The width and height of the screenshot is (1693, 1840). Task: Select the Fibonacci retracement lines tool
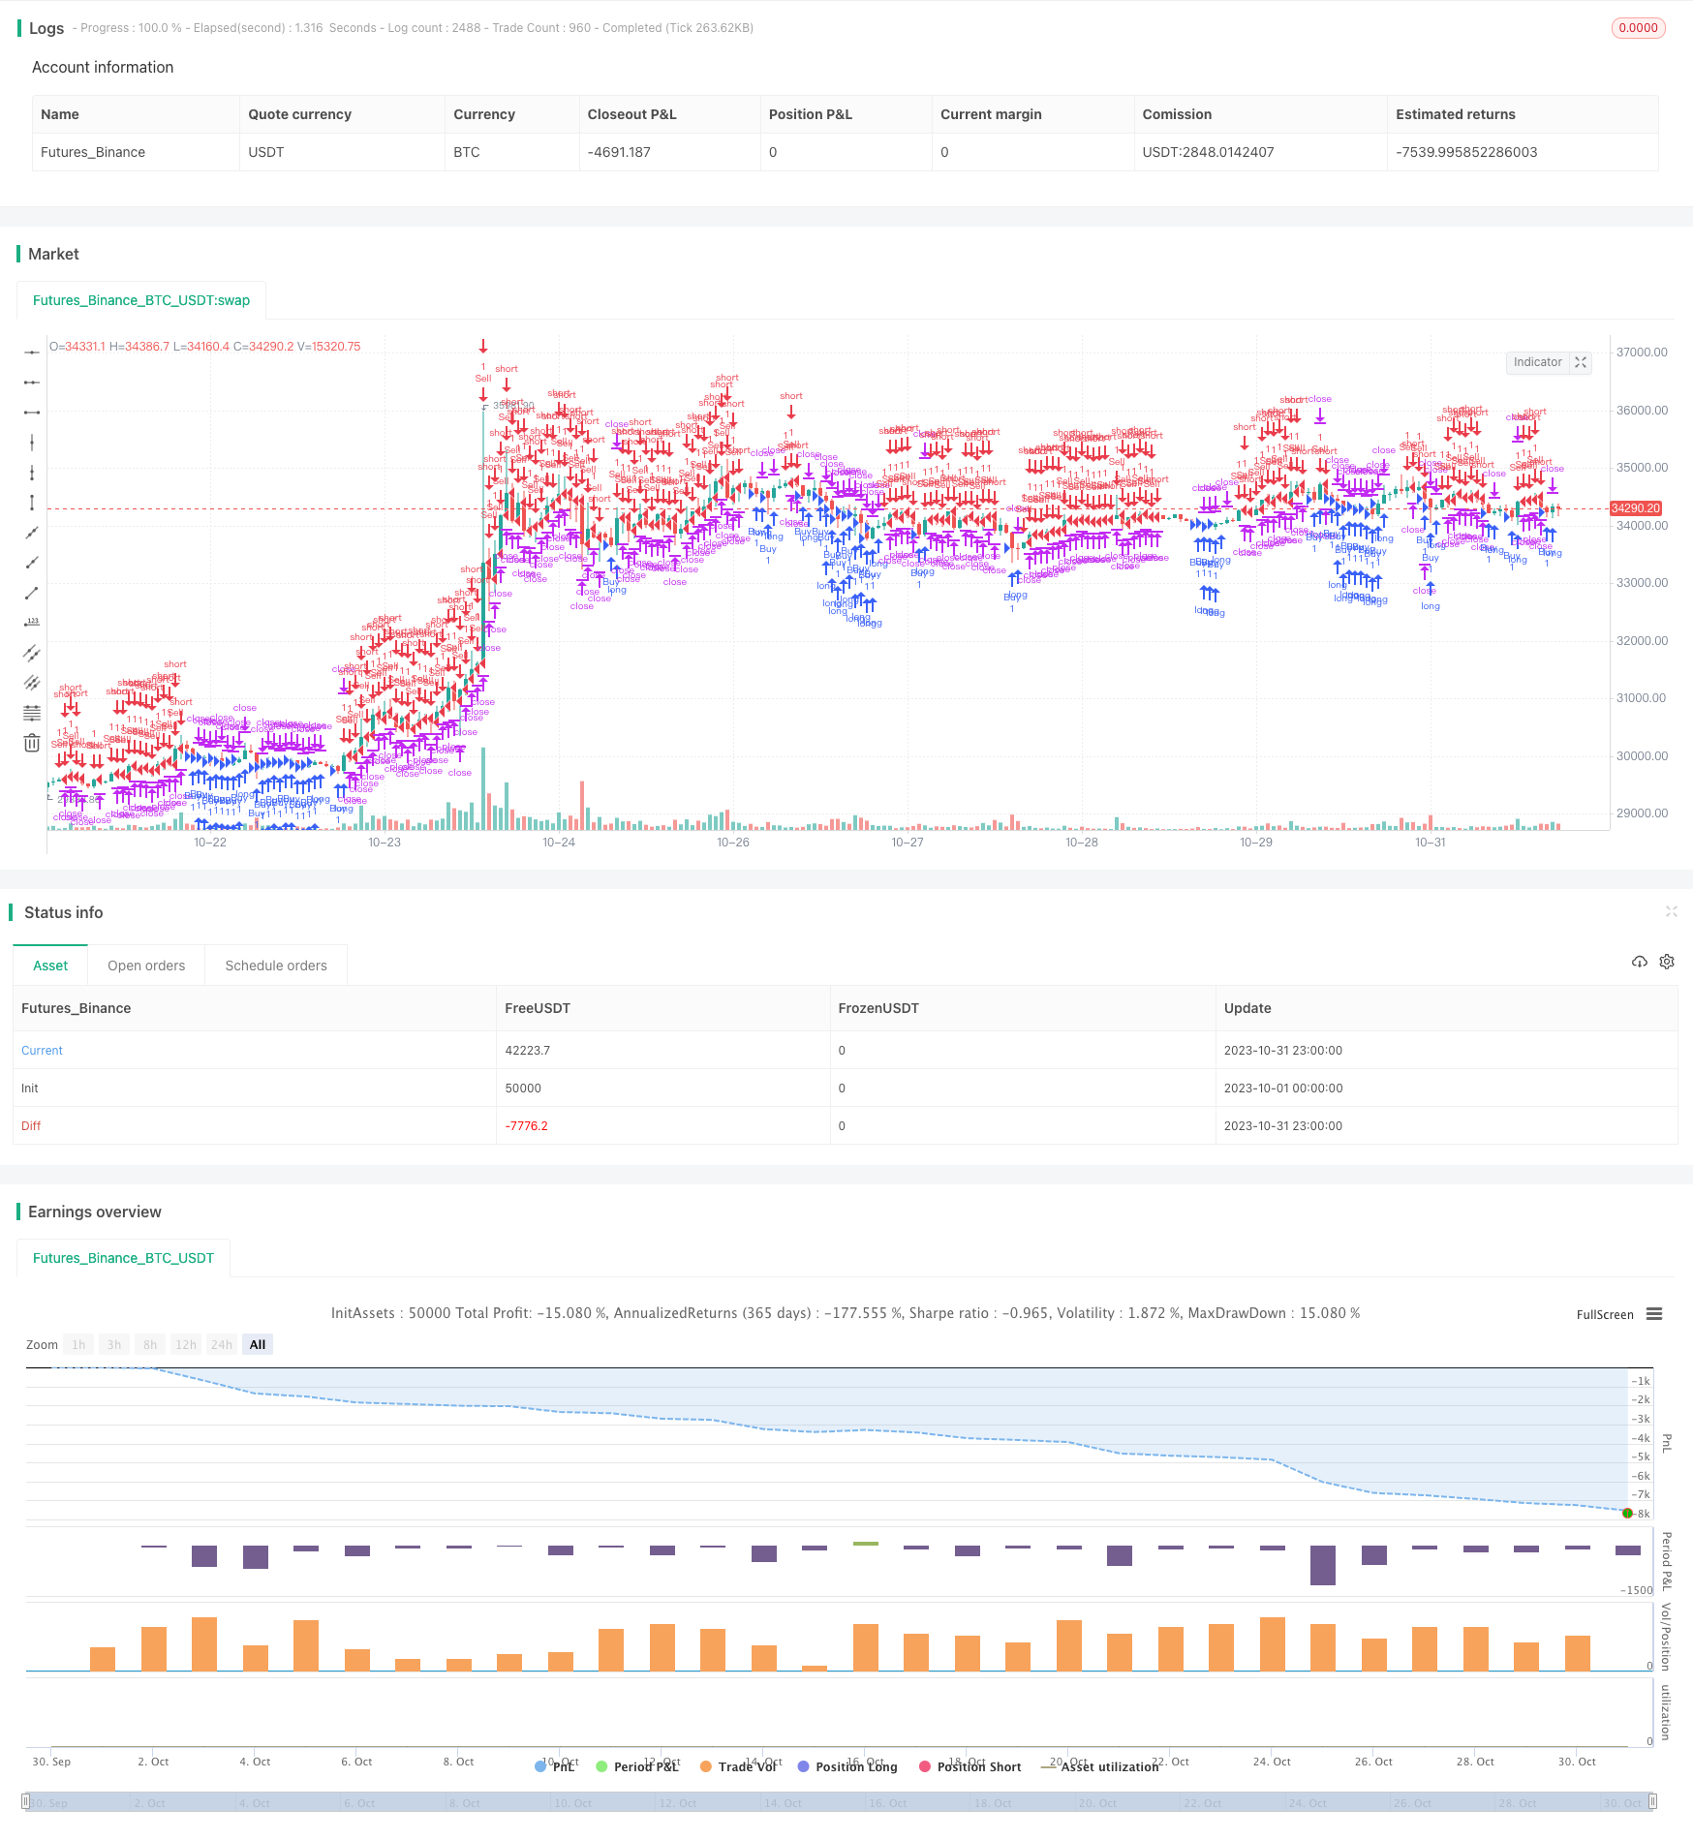(32, 713)
